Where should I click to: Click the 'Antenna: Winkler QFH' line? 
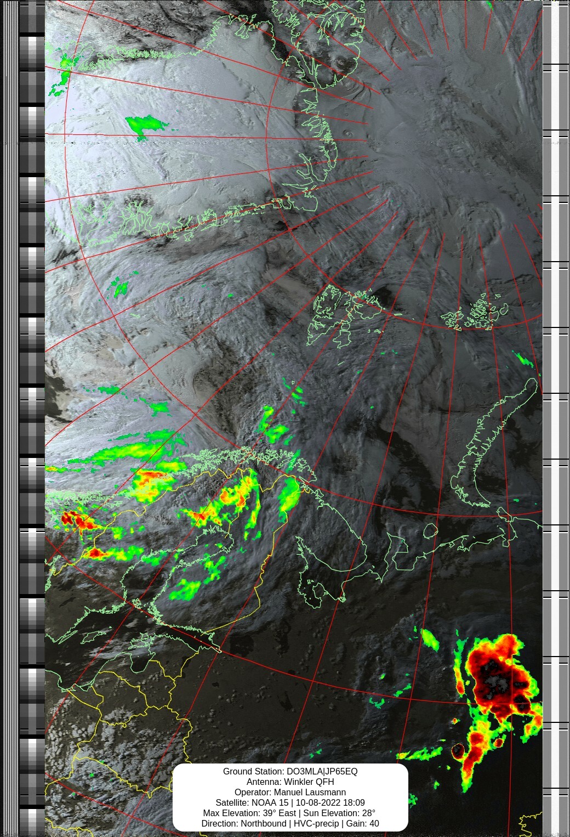click(290, 782)
